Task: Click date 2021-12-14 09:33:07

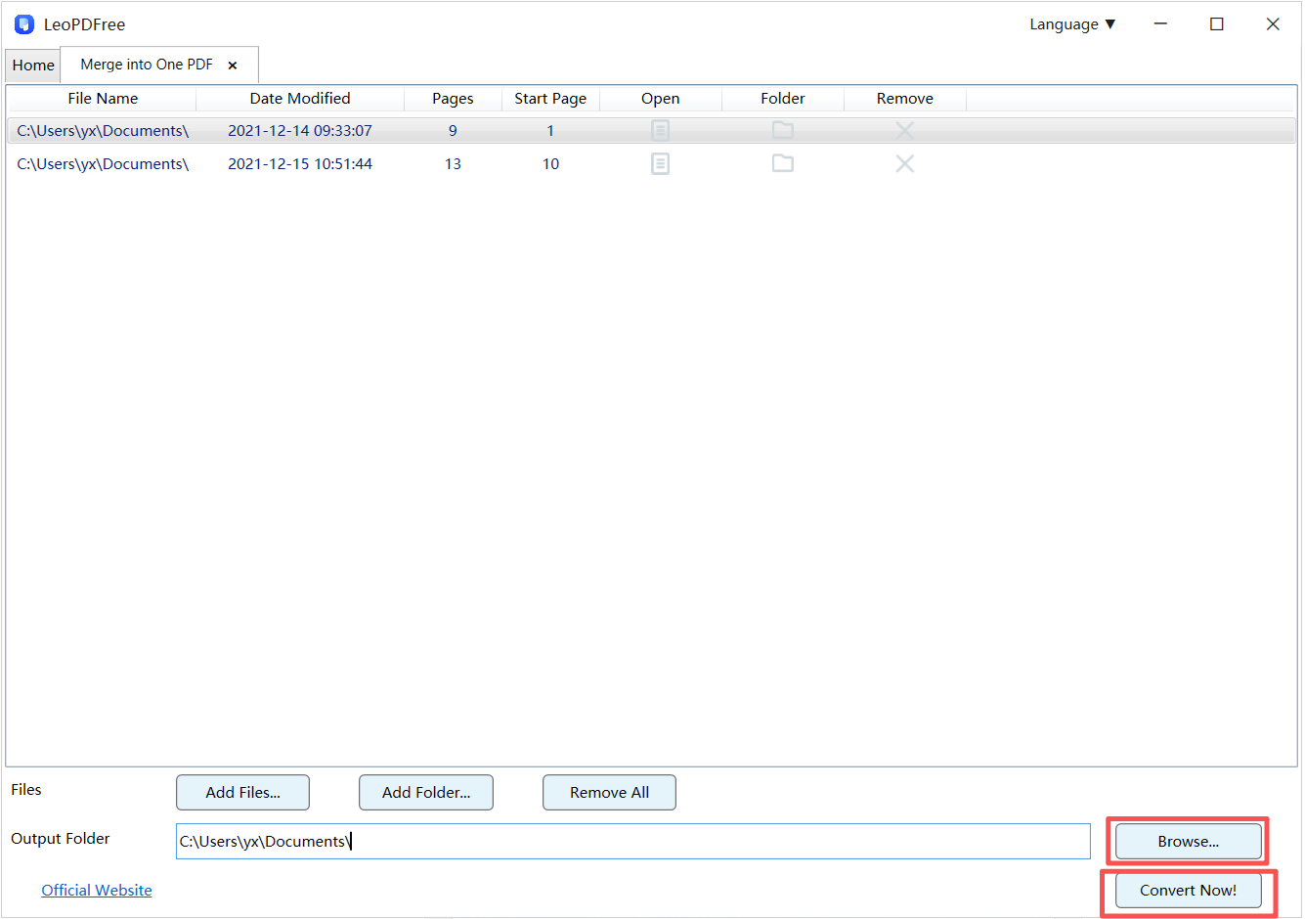Action: pyautogui.click(x=300, y=131)
